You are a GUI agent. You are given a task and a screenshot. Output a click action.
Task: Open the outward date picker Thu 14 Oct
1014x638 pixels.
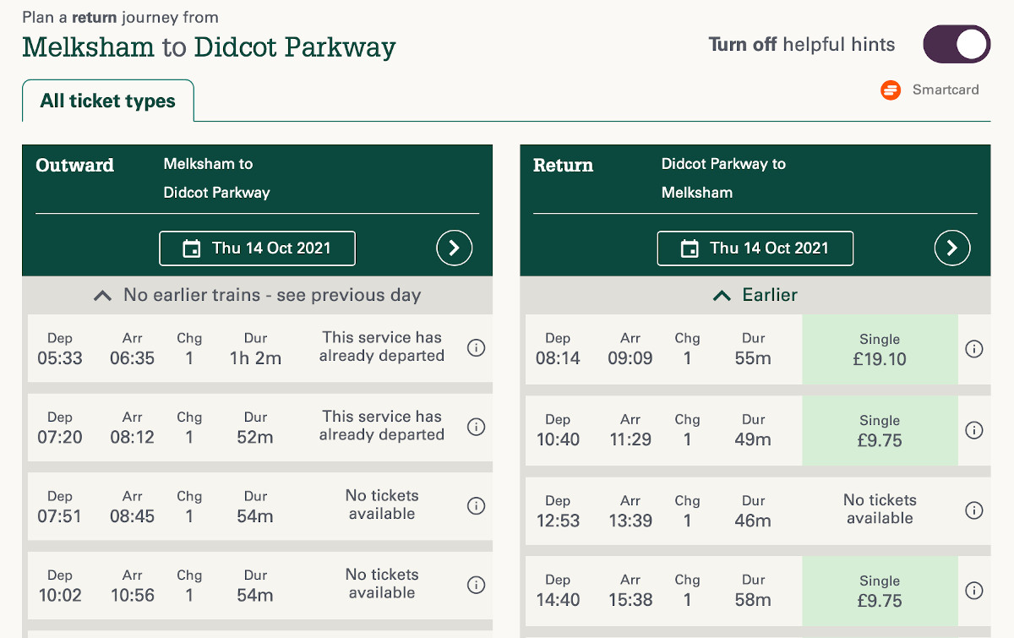pos(258,248)
